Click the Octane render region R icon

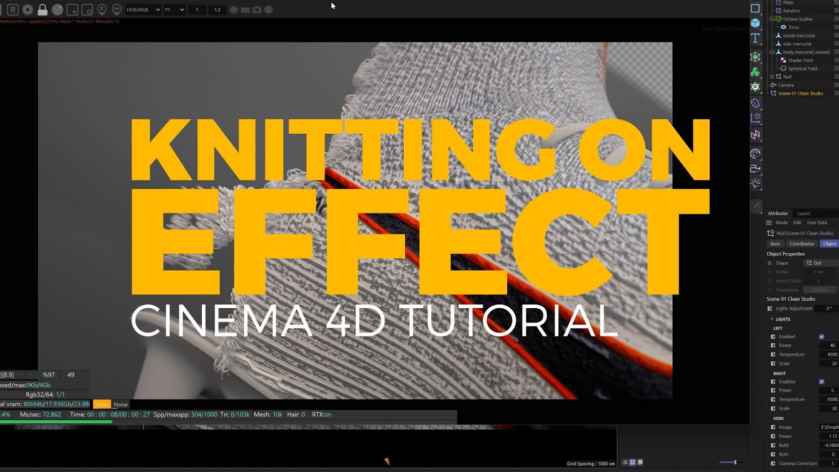coord(12,10)
